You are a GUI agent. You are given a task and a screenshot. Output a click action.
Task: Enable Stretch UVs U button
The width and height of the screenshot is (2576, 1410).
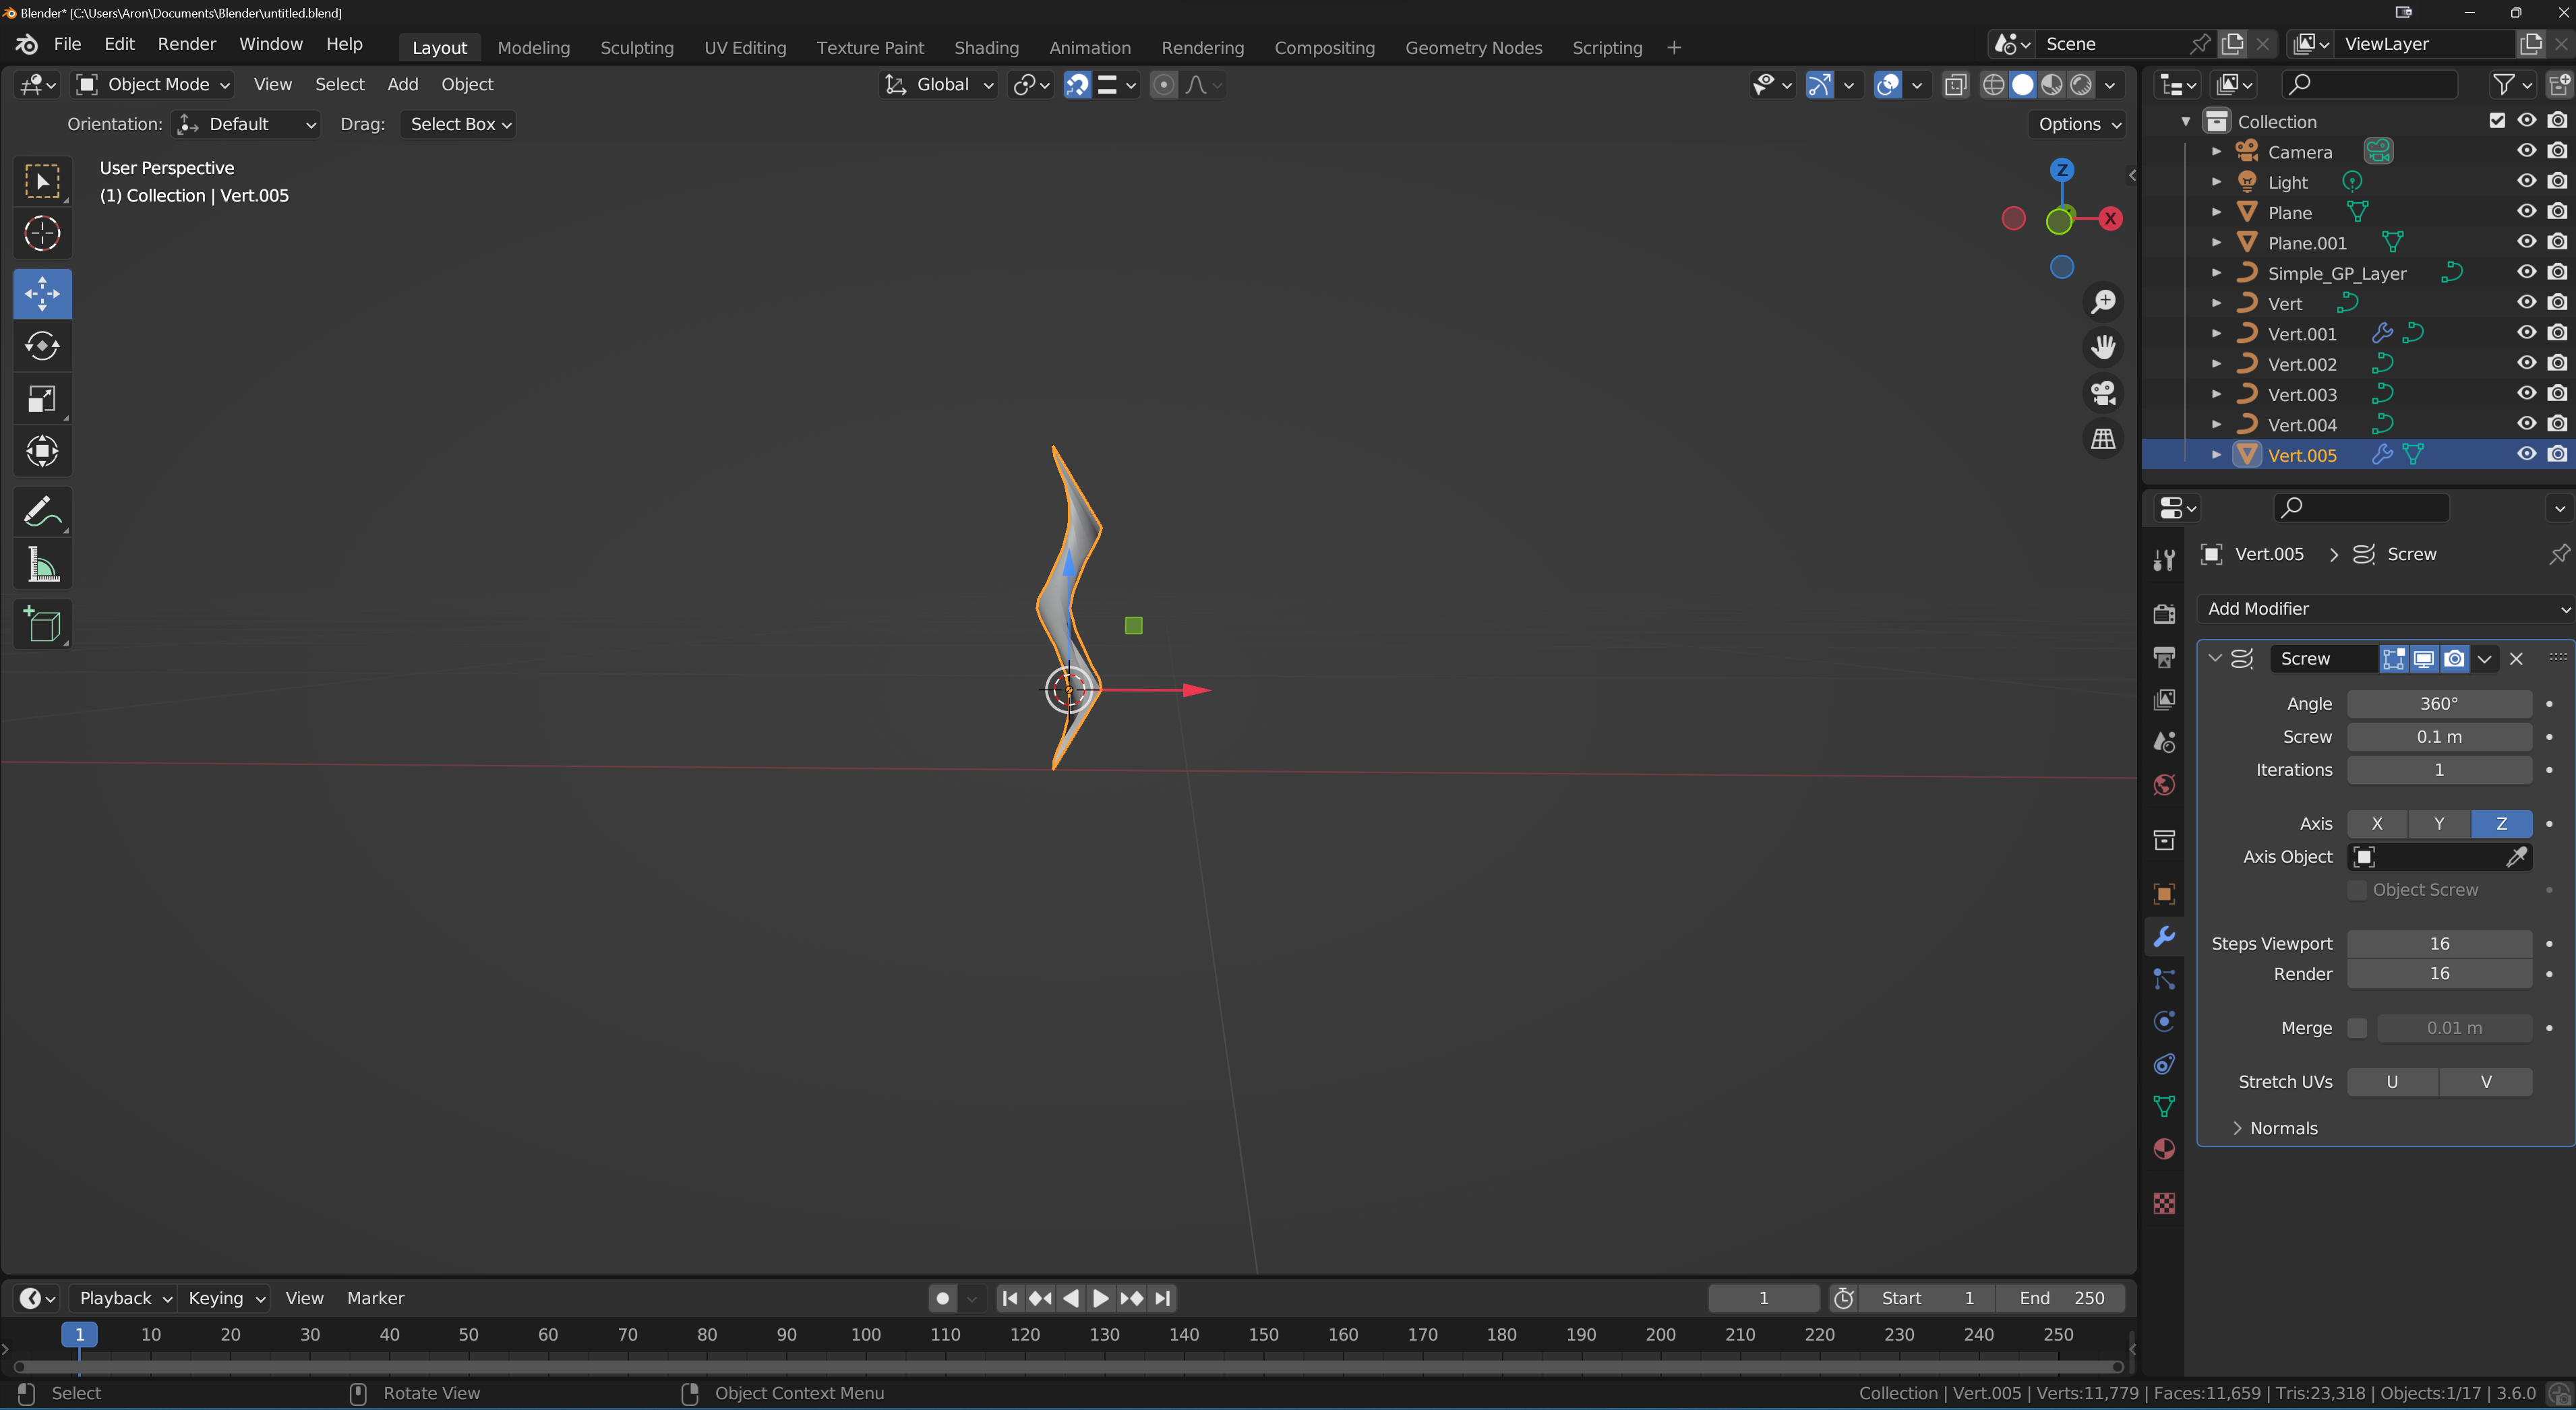click(x=2392, y=1082)
